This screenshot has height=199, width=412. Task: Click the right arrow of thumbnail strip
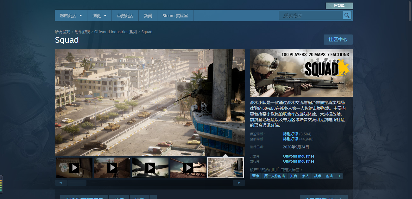239,183
